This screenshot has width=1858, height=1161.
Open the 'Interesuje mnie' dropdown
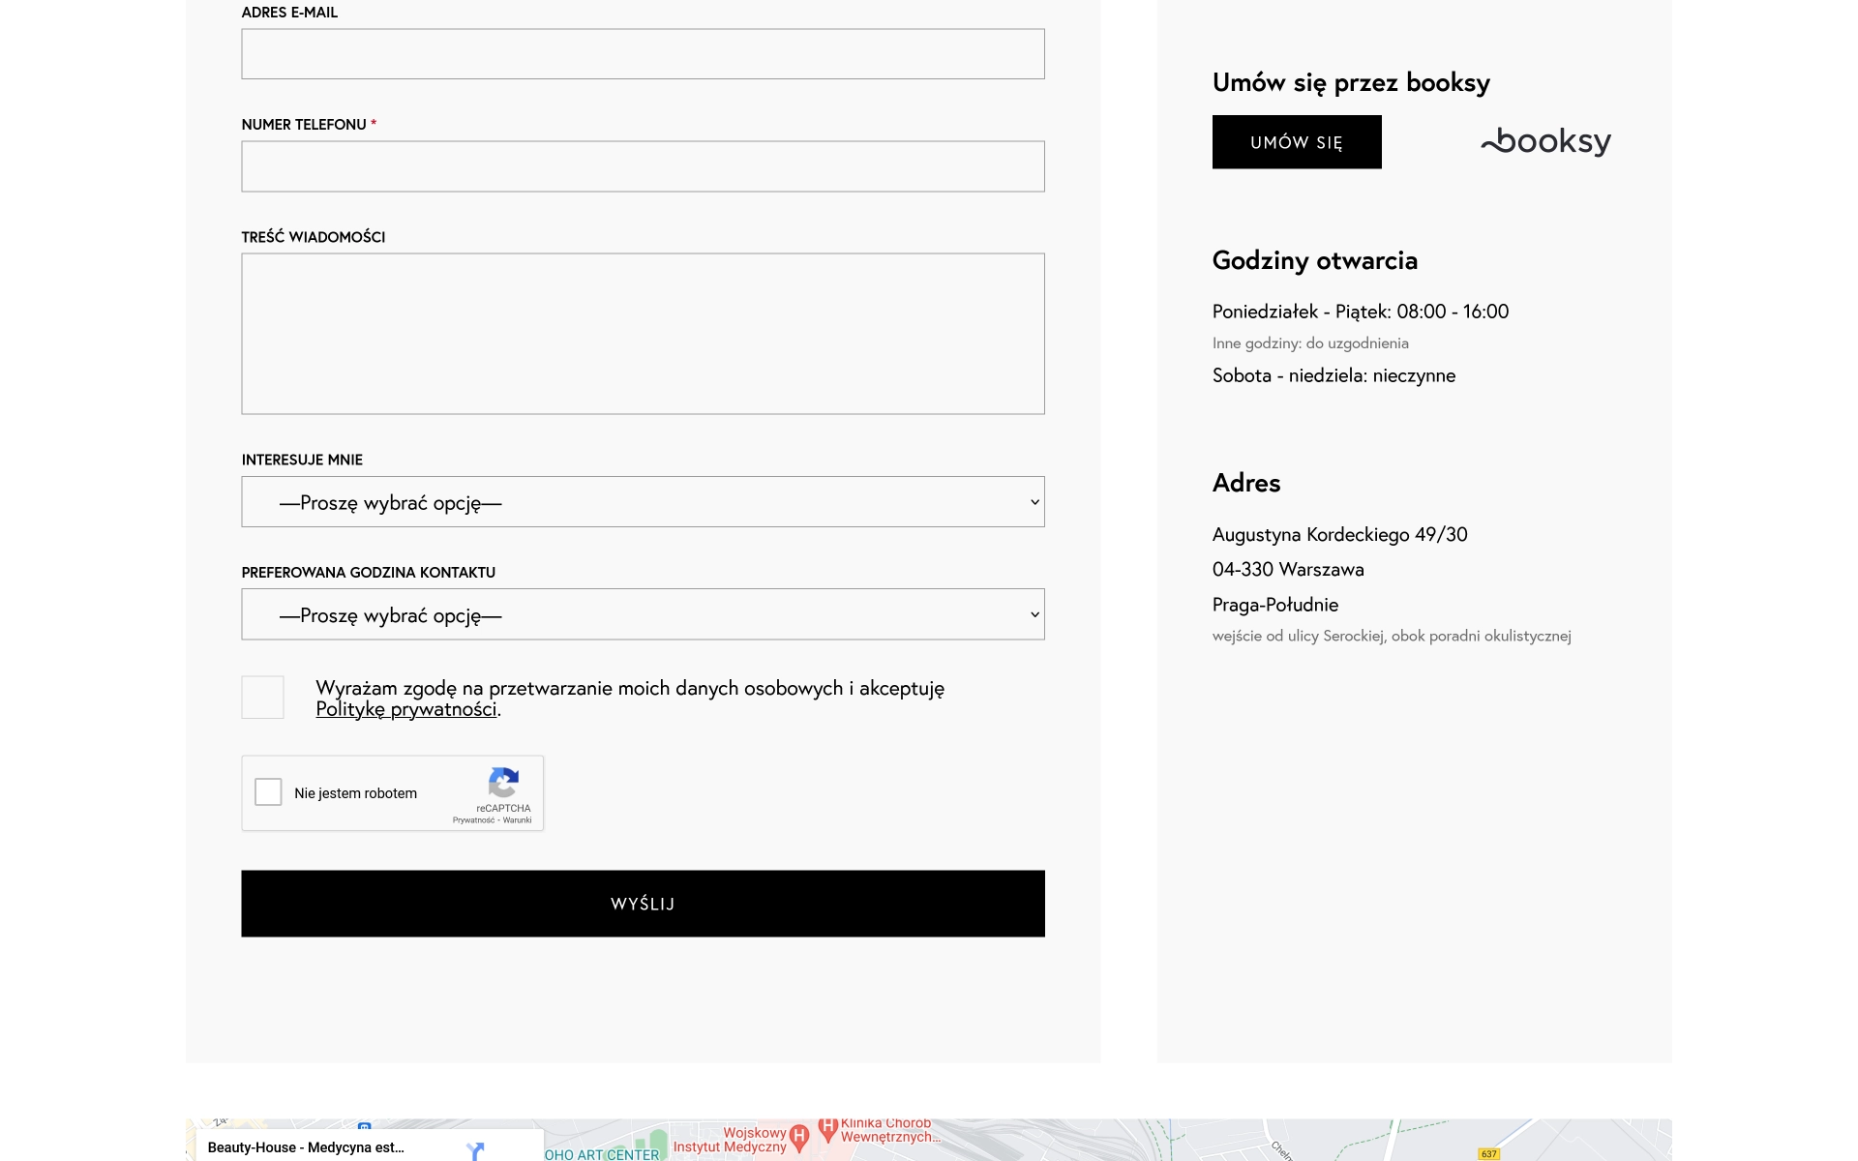pos(643,502)
